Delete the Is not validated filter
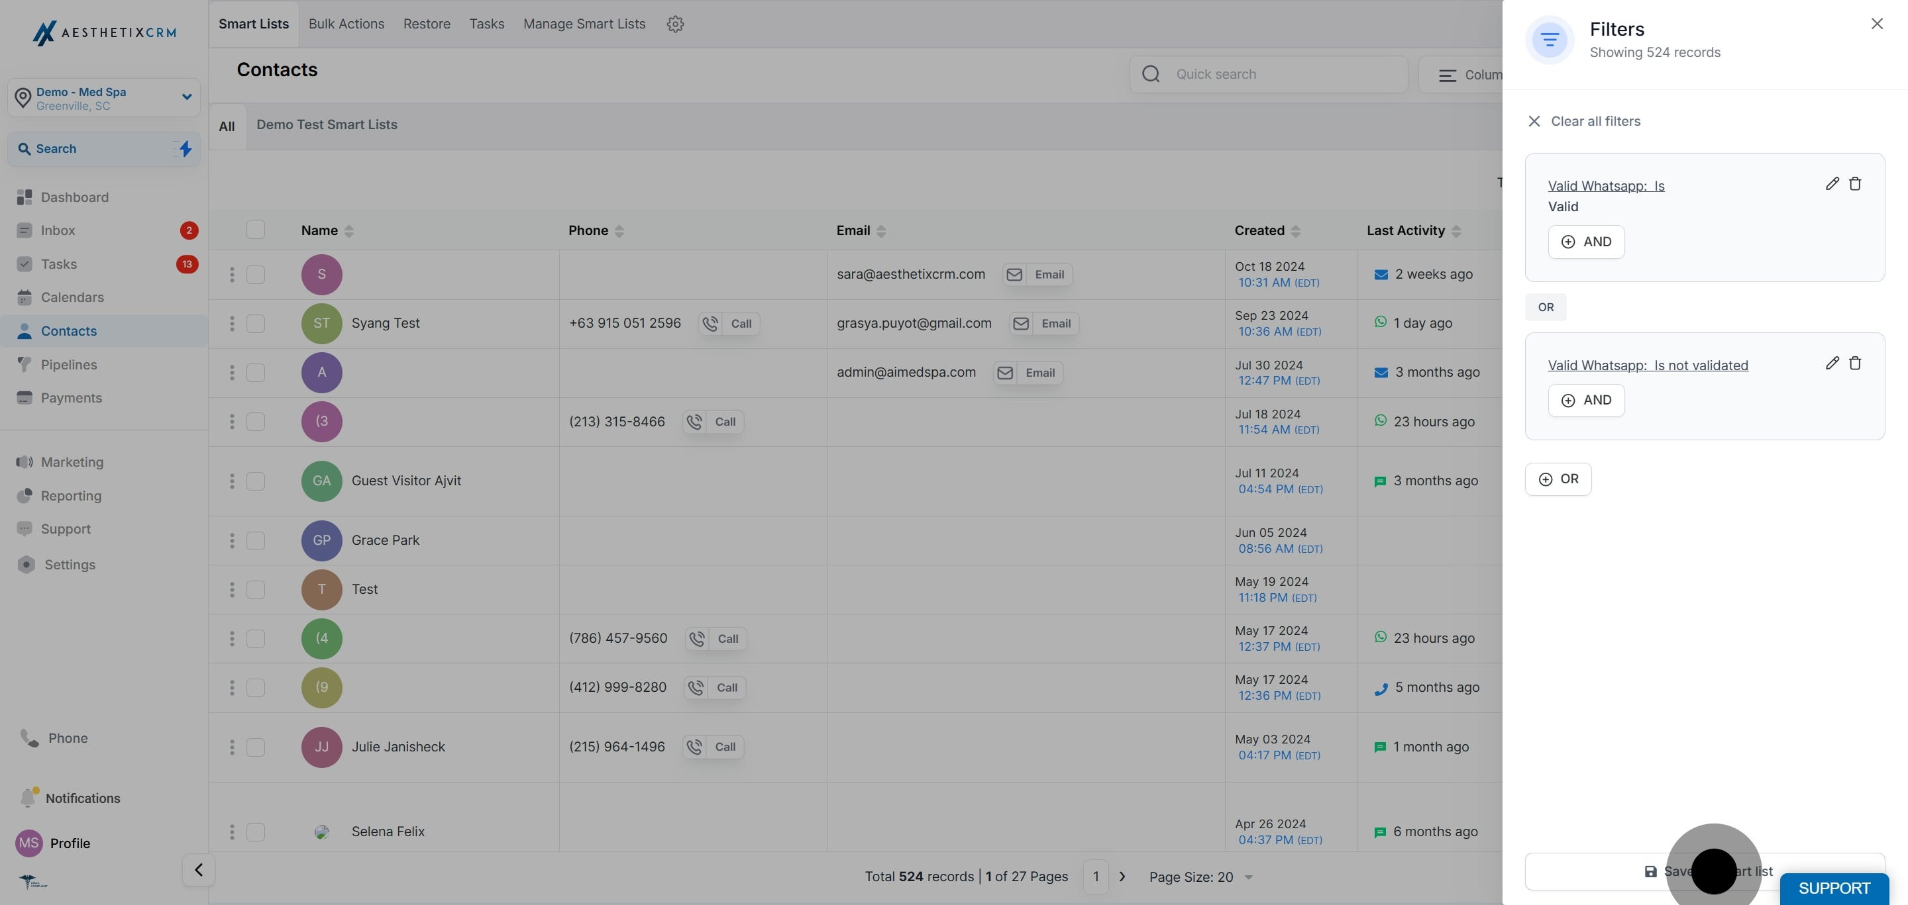 point(1855,363)
